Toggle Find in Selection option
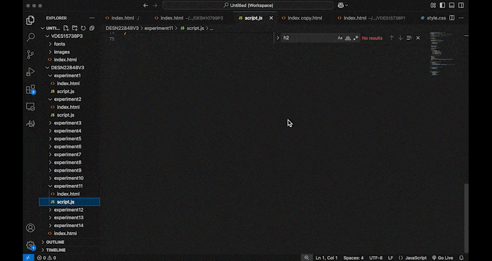This screenshot has height=261, width=492. [409, 38]
